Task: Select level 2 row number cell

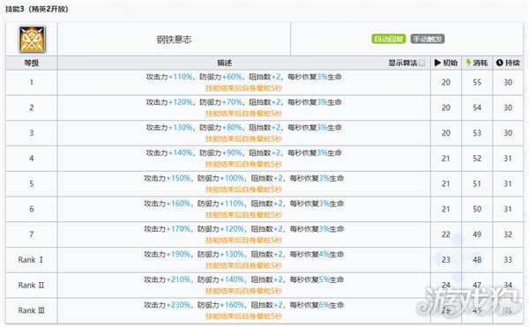Action: click(32, 108)
